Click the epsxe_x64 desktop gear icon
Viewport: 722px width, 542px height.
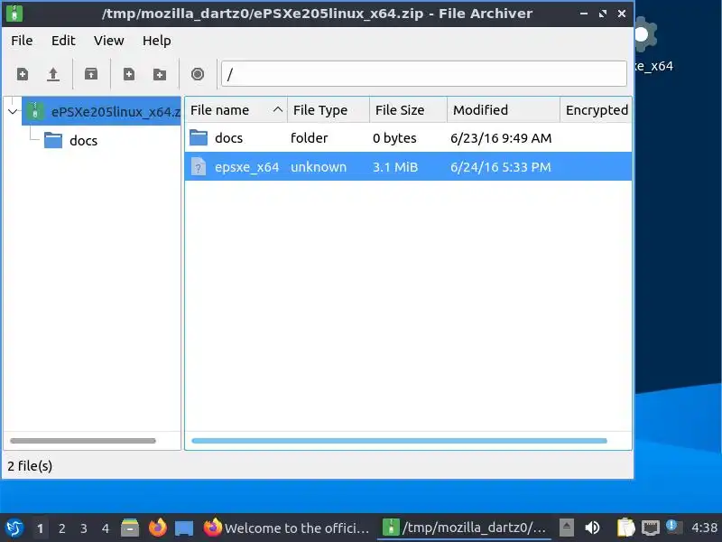tap(644, 35)
